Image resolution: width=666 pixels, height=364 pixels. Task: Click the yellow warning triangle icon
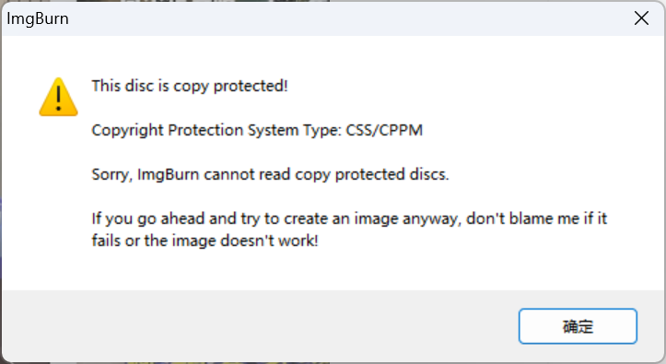59,98
